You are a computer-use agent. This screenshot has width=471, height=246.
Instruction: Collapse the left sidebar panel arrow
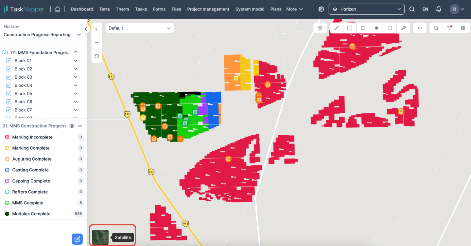pos(86,29)
